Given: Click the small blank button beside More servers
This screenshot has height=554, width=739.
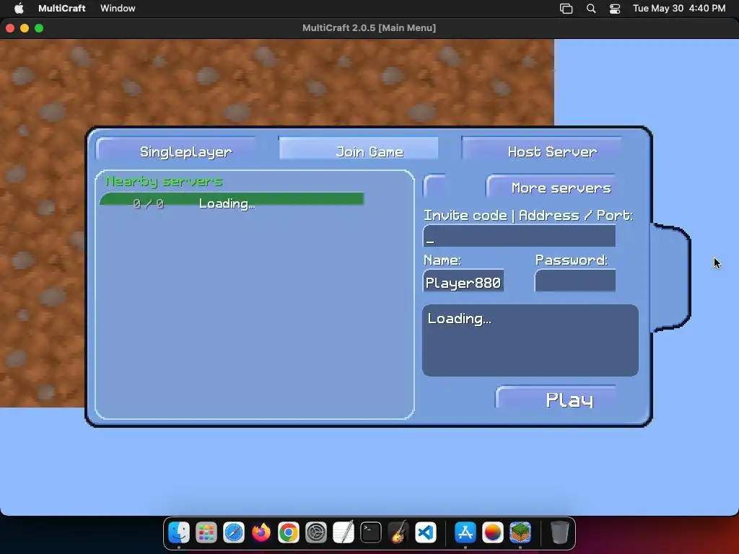Looking at the screenshot, I should coord(434,187).
